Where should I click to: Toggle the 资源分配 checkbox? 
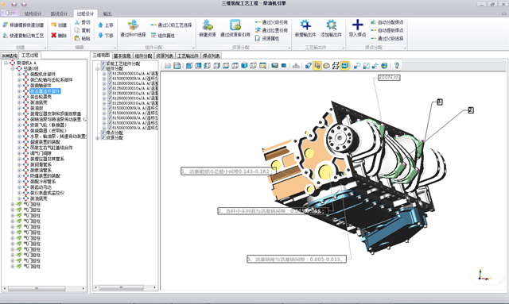(103, 138)
